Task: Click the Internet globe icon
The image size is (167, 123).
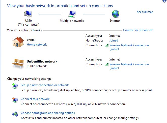Action: click(116, 14)
